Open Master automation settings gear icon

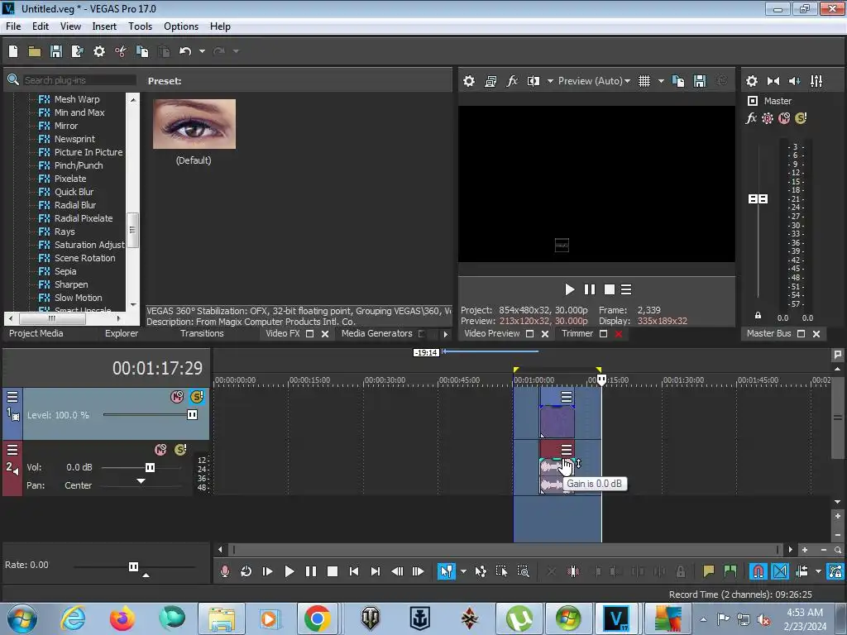(x=768, y=118)
